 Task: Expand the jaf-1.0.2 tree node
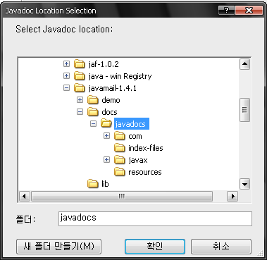pyautogui.click(x=66, y=64)
